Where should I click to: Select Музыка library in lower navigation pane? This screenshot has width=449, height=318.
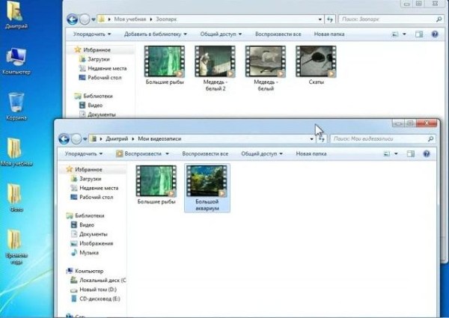point(89,254)
